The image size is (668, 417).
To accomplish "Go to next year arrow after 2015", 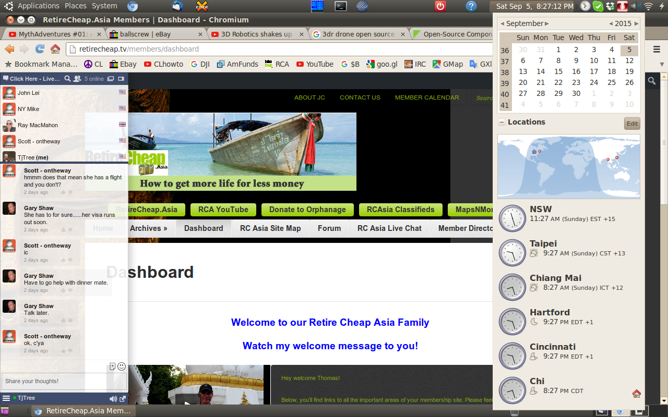I will point(636,23).
